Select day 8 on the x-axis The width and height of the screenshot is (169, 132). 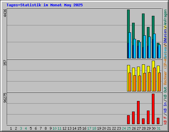(46, 128)
